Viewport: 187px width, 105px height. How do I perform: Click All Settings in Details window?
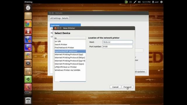click(56, 18)
